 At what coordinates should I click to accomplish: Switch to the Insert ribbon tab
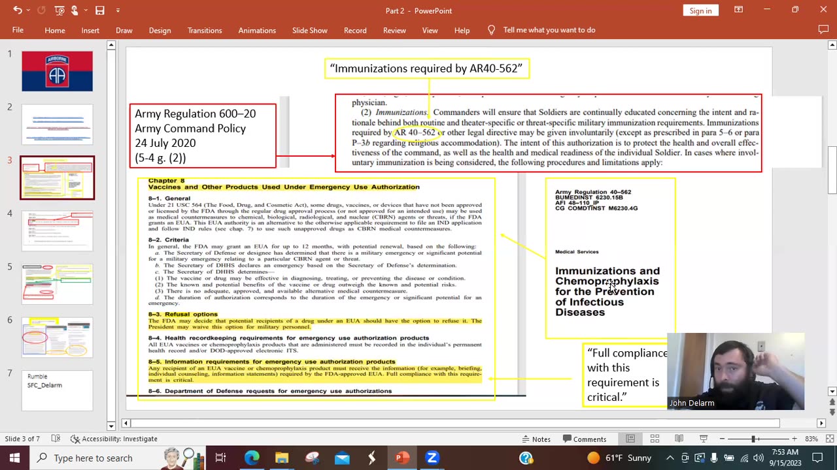click(x=90, y=30)
